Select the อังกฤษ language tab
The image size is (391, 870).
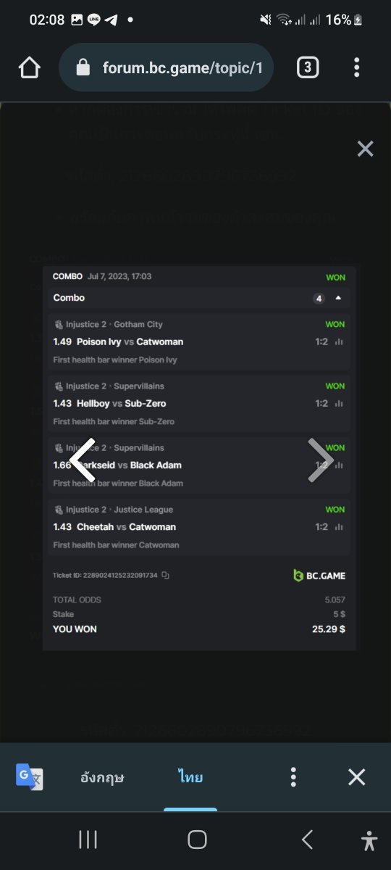102,777
